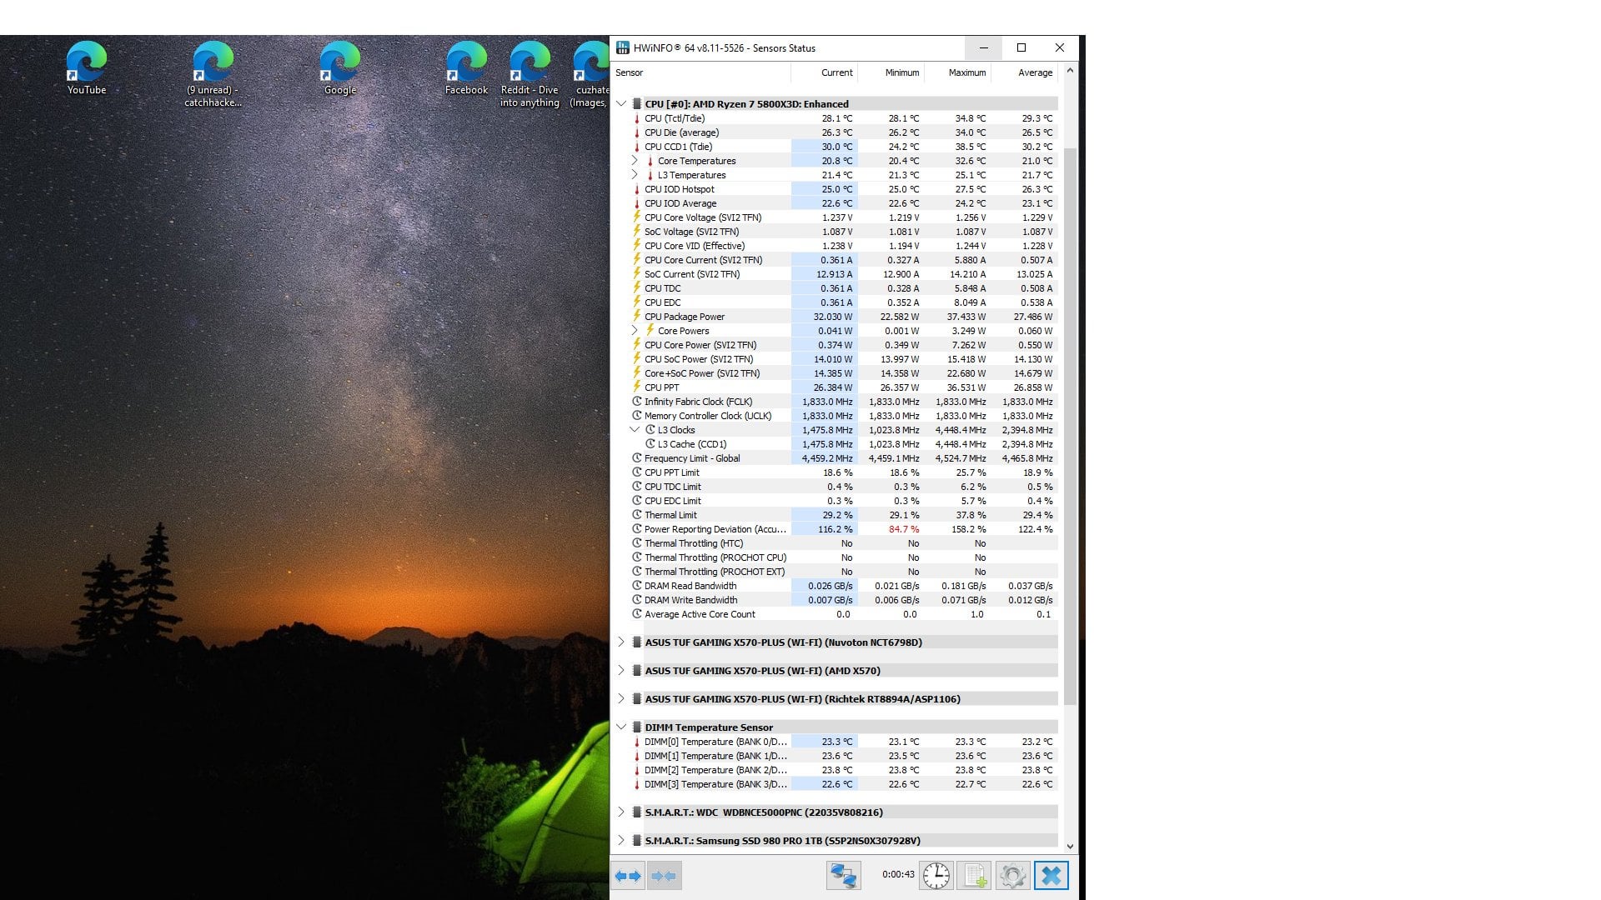The width and height of the screenshot is (1601, 900).
Task: Open the catchhacke unread mail shortcut
Action: click(213, 74)
